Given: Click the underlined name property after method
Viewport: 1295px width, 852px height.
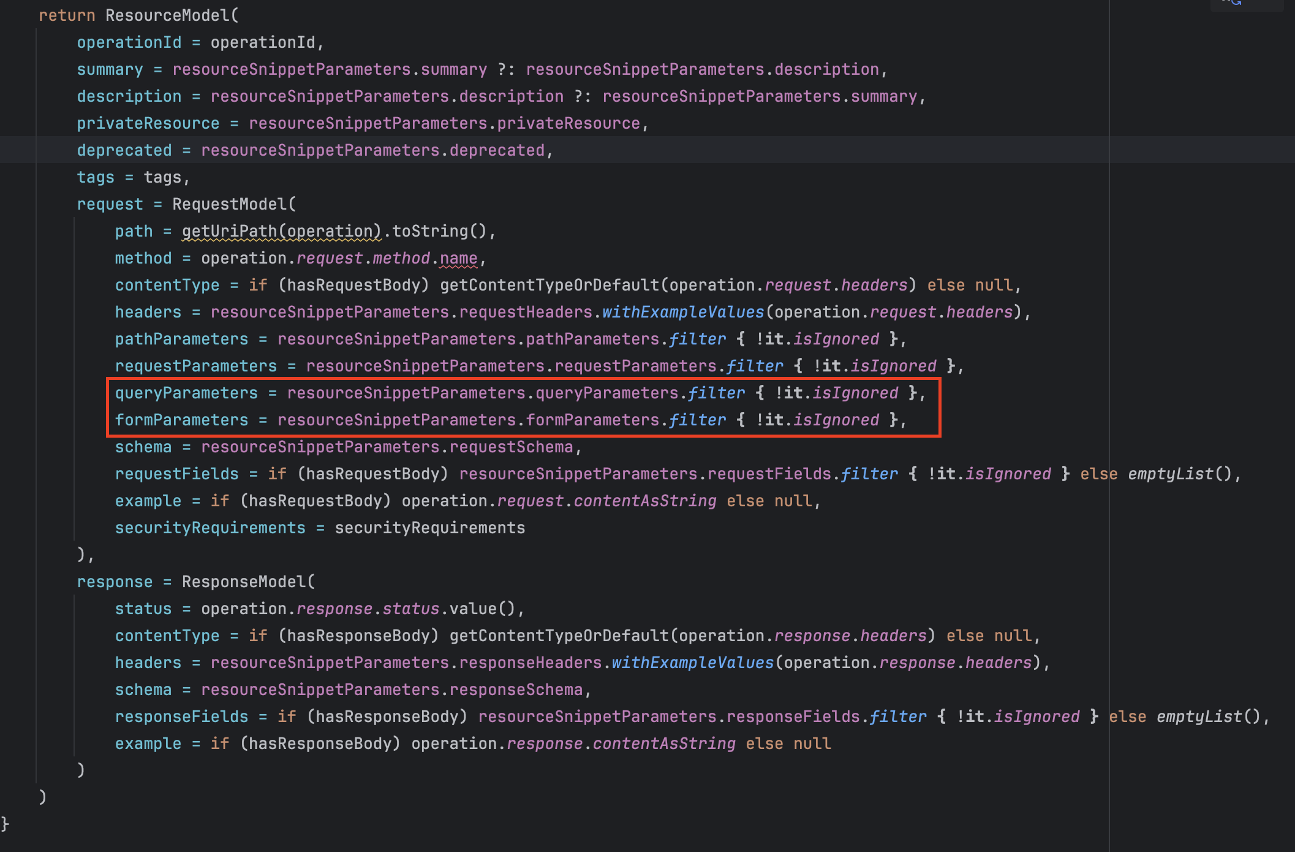Looking at the screenshot, I should pyautogui.click(x=458, y=258).
